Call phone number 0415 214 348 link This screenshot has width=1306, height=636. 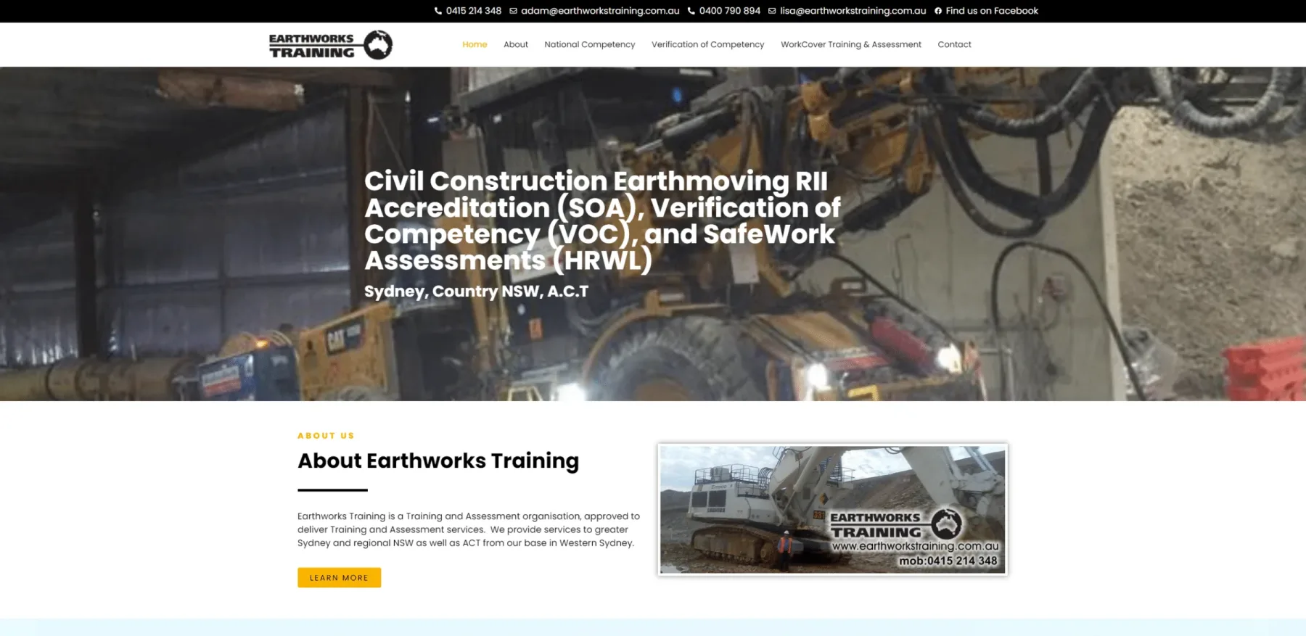click(473, 11)
